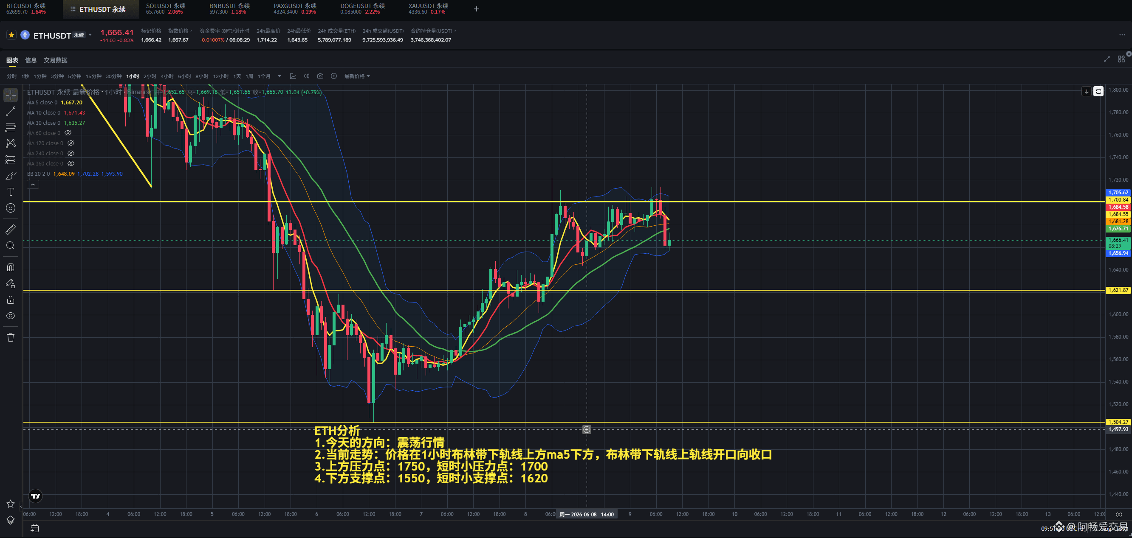The height and width of the screenshot is (538, 1132).
Task: Toggle magnet mode for drawings
Action: [11, 267]
